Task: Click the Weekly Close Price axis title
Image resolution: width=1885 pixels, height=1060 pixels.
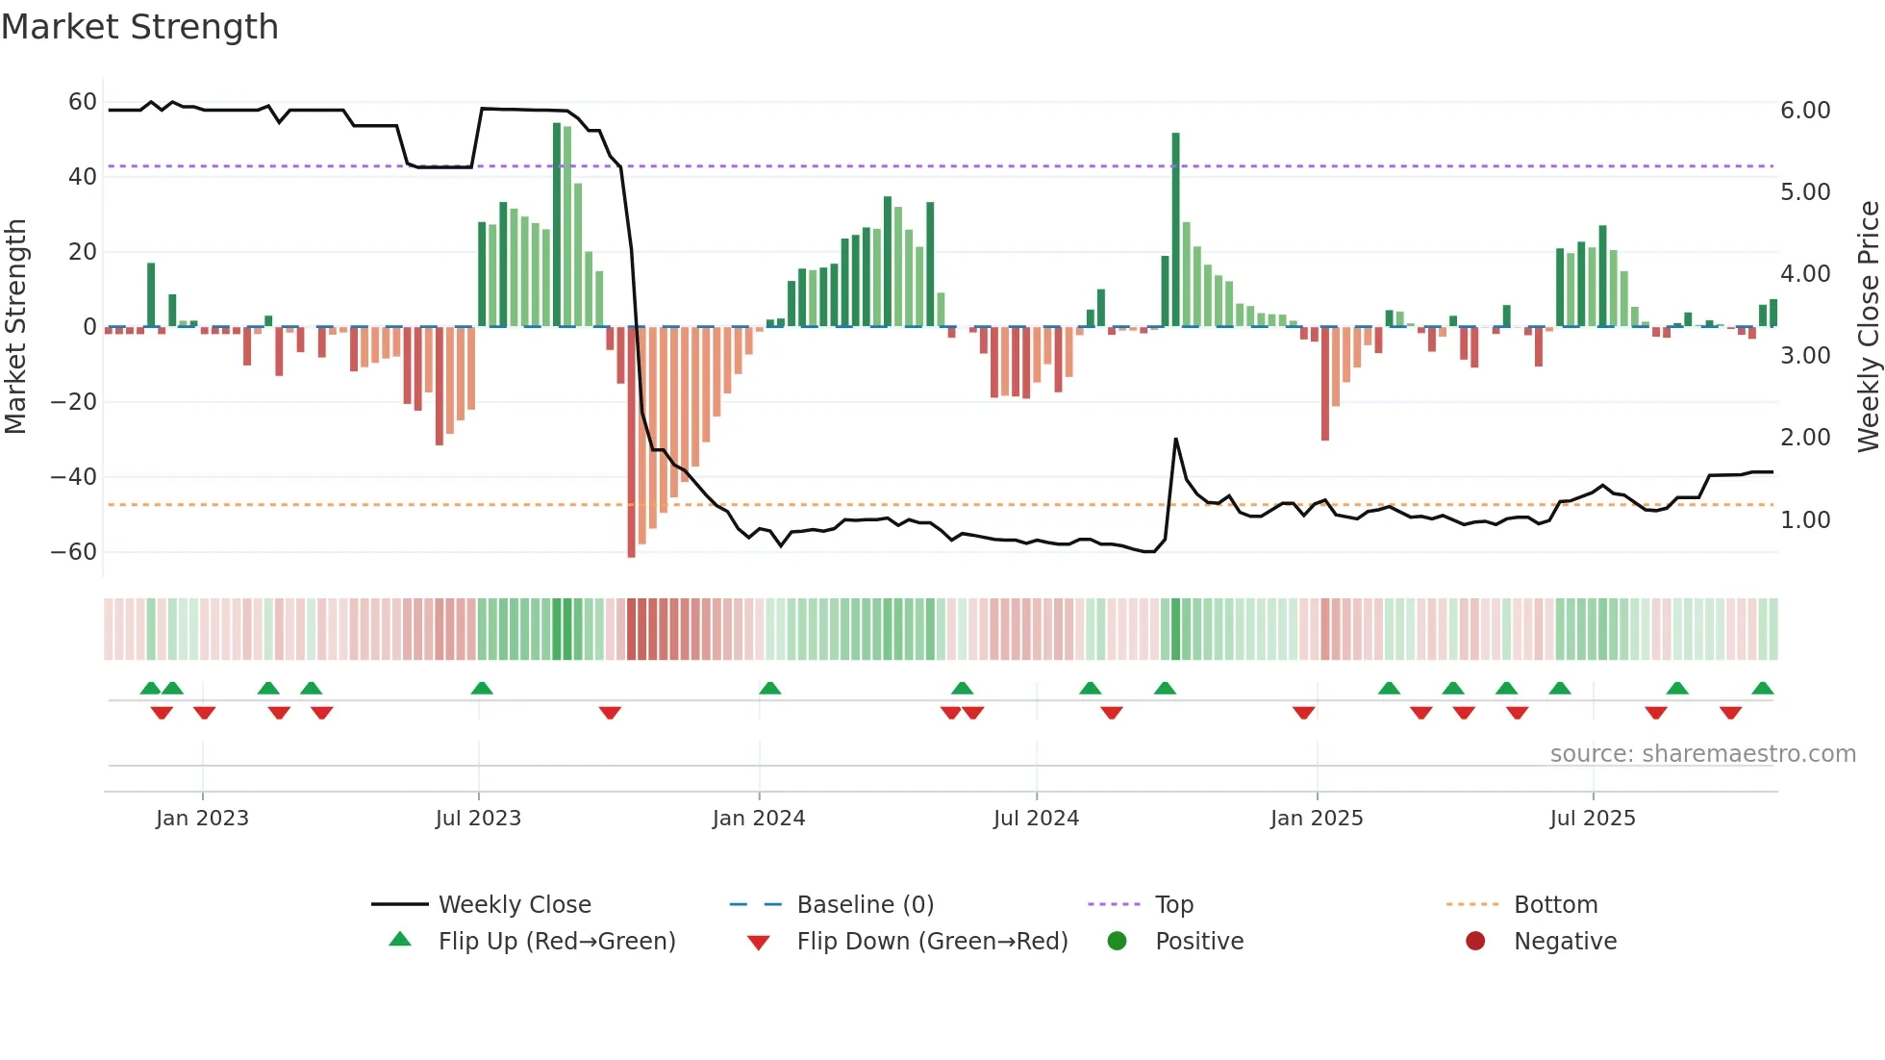Action: 1868,326
